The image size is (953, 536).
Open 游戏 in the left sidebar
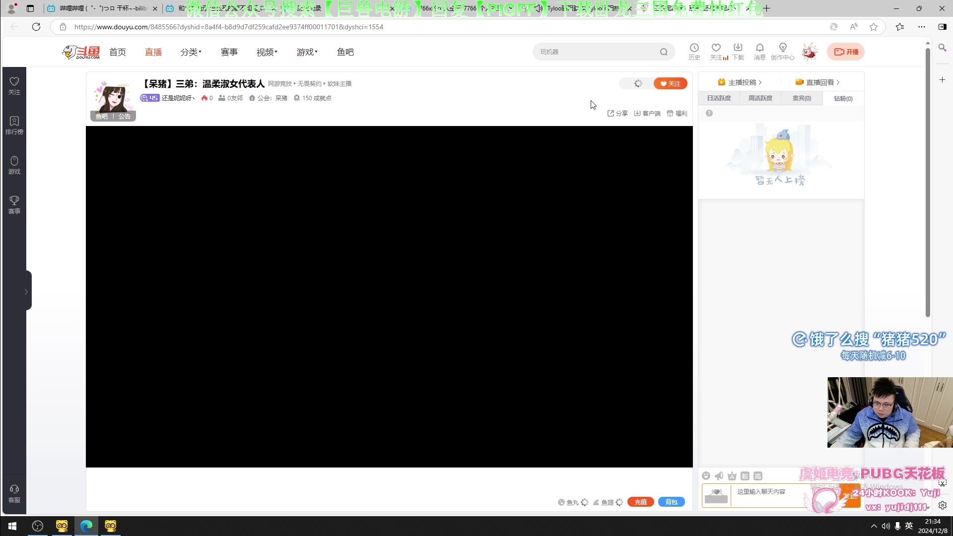[x=14, y=165]
